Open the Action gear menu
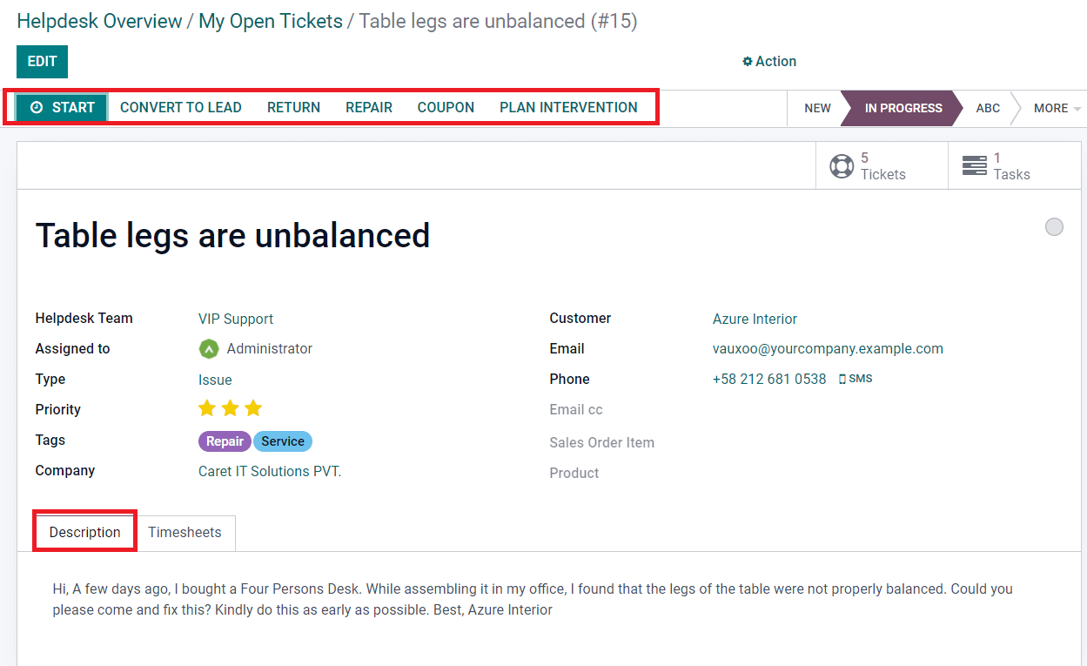Image resolution: width=1087 pixels, height=666 pixels. tap(769, 62)
